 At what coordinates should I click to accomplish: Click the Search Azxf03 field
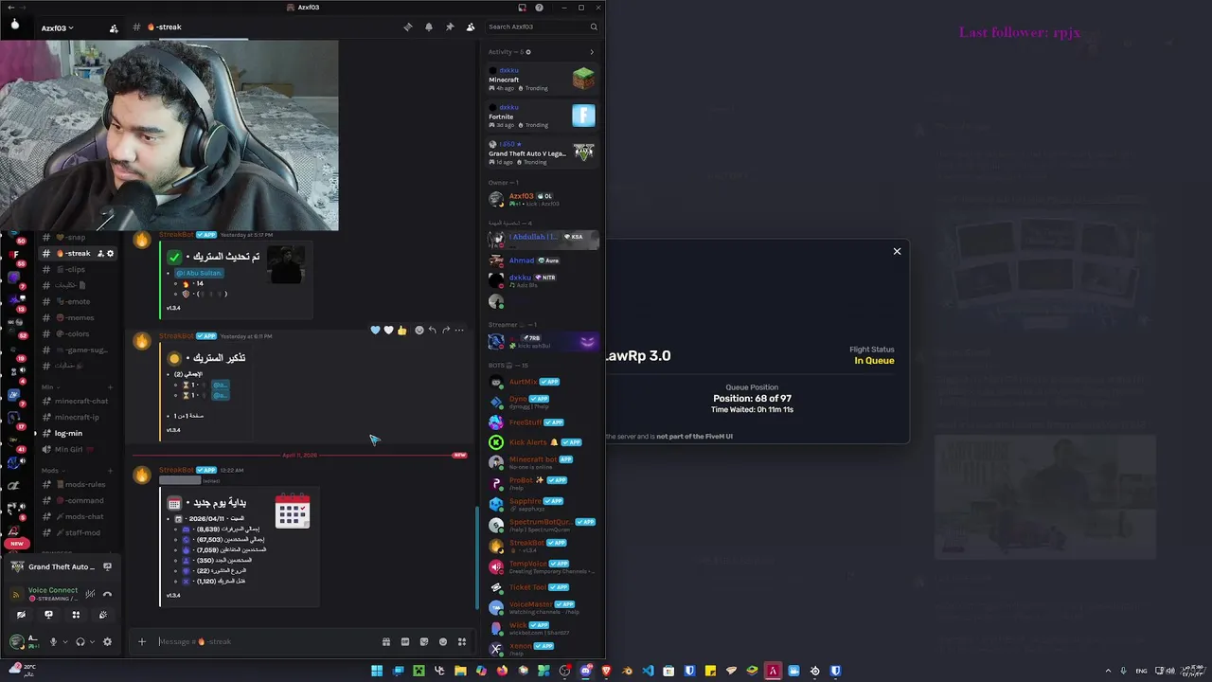pyautogui.click(x=543, y=27)
